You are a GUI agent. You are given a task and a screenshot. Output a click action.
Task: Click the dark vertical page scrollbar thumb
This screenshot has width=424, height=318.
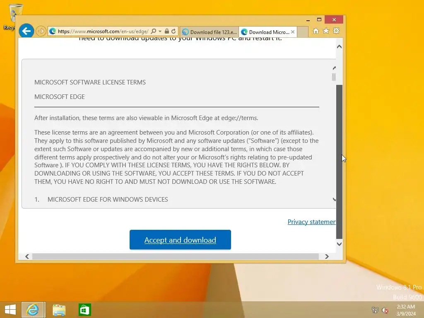[x=340, y=162]
